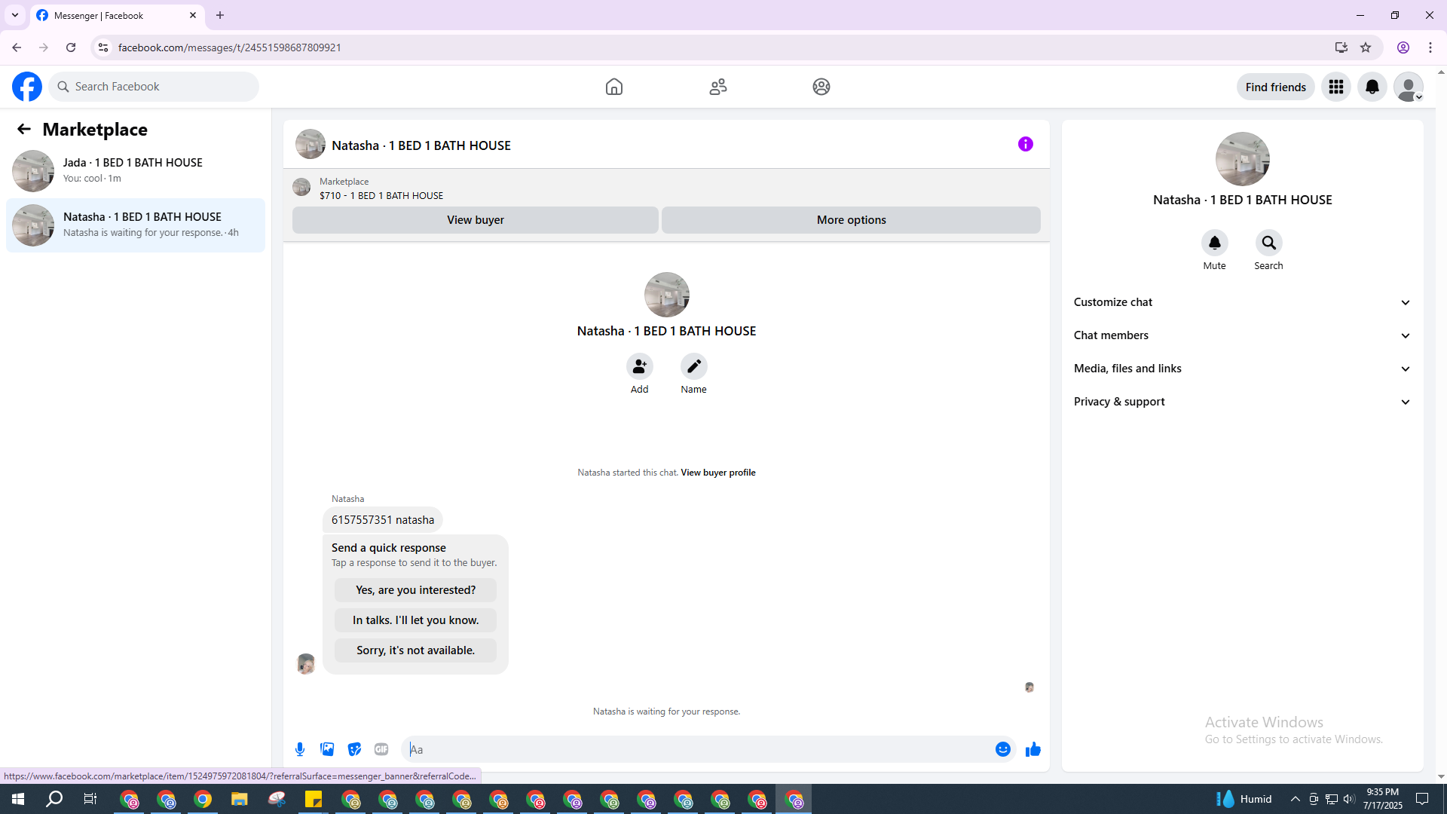Expand Customize chat section
The image size is (1447, 814).
pos(1242,302)
